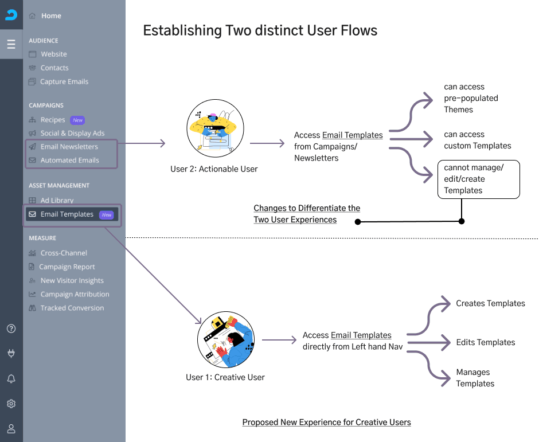This screenshot has height=442, width=539.
Task: Open the settings gear icon
Action: [x=11, y=404]
